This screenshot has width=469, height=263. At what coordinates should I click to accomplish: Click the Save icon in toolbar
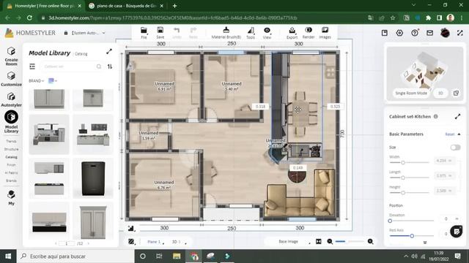coord(160,33)
